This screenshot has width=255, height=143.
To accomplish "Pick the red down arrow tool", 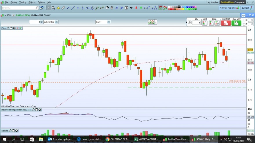I will point(136,8).
